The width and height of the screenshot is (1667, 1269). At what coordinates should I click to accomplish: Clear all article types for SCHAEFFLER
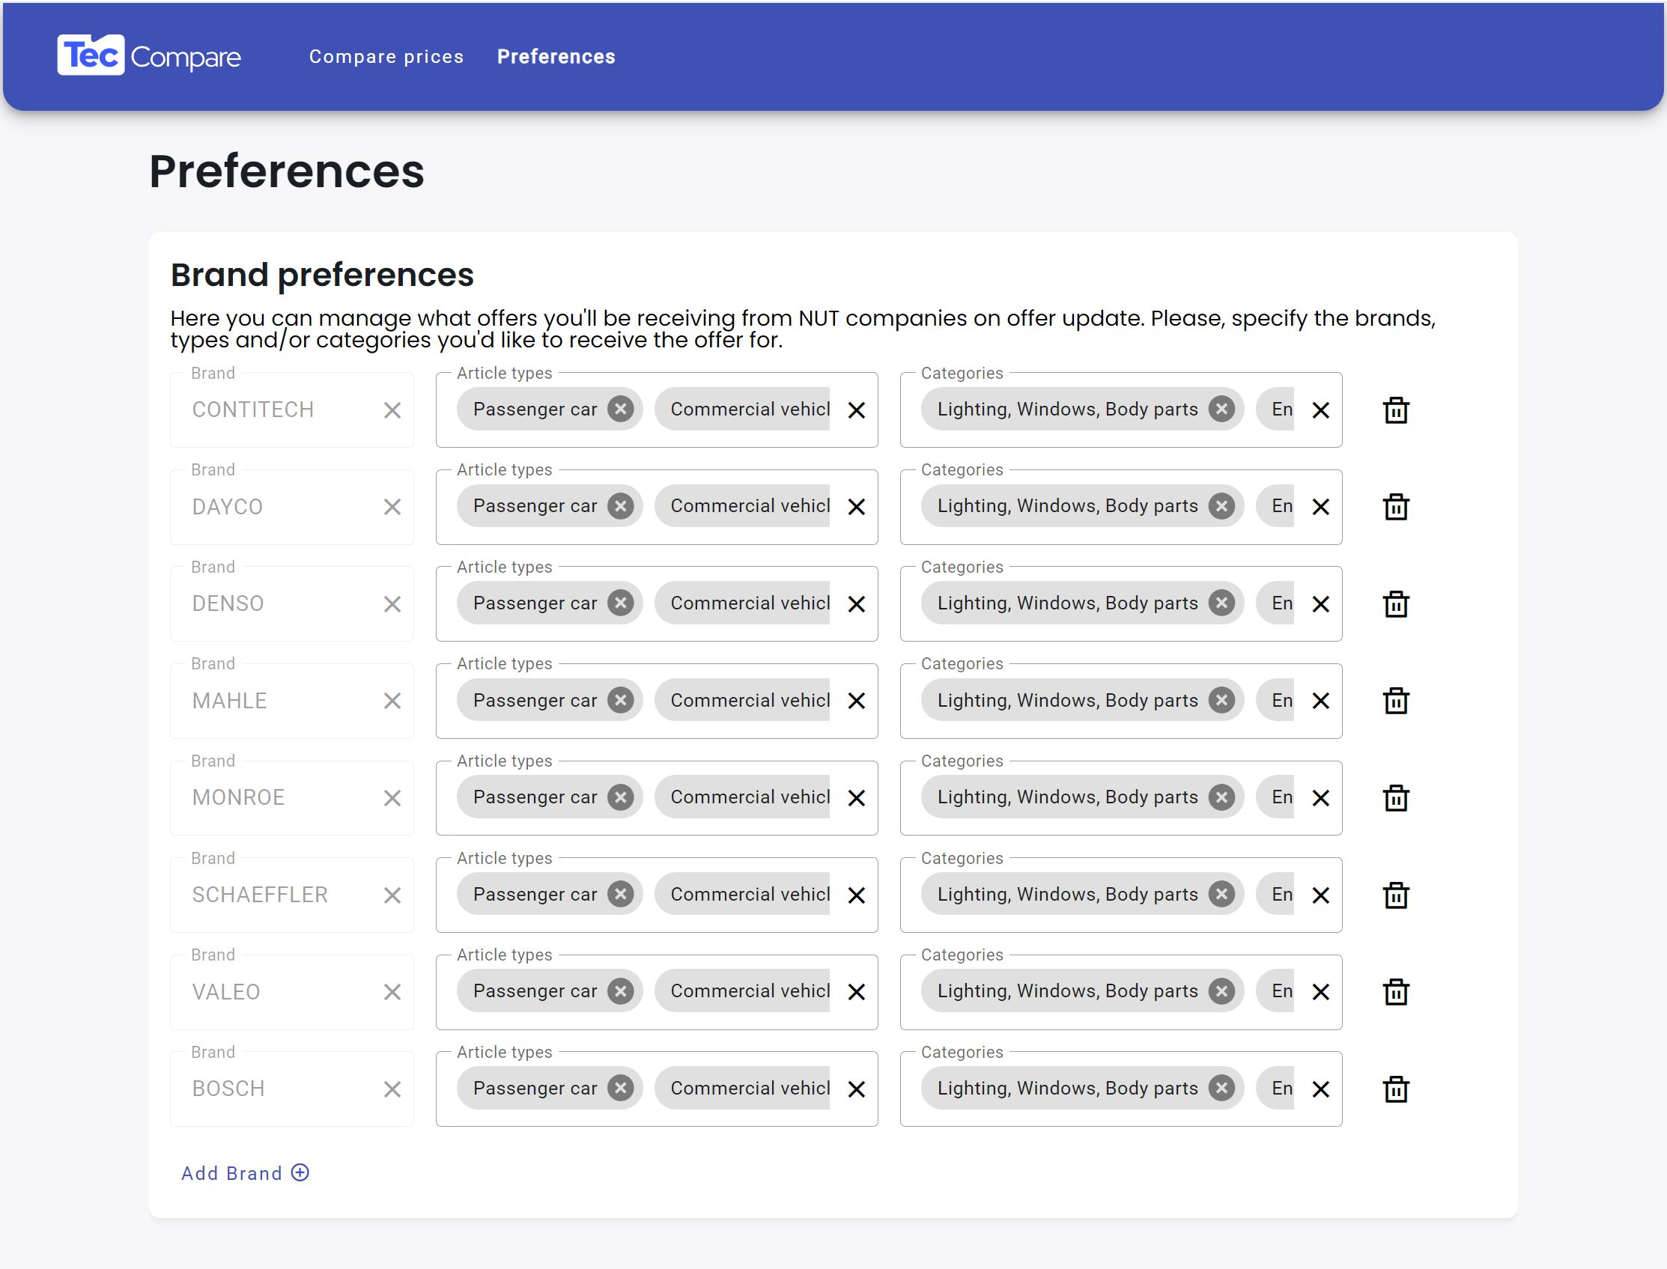point(856,895)
